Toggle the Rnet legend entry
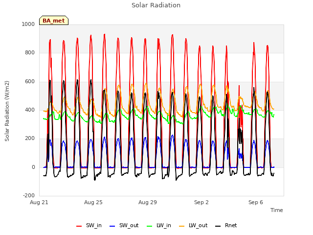The width and height of the screenshot is (313, 235). pyautogui.click(x=226, y=225)
